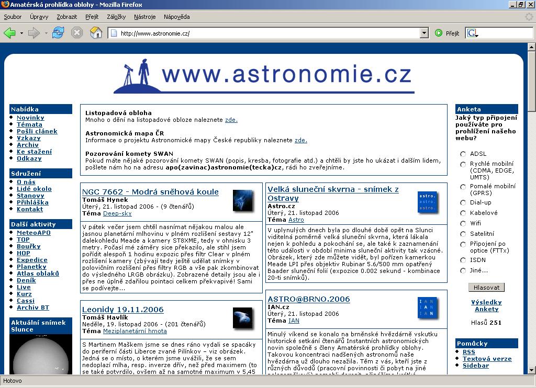Open Leonidy 19.11.2006 article title
This screenshot has width=536, height=388.
tap(122, 310)
